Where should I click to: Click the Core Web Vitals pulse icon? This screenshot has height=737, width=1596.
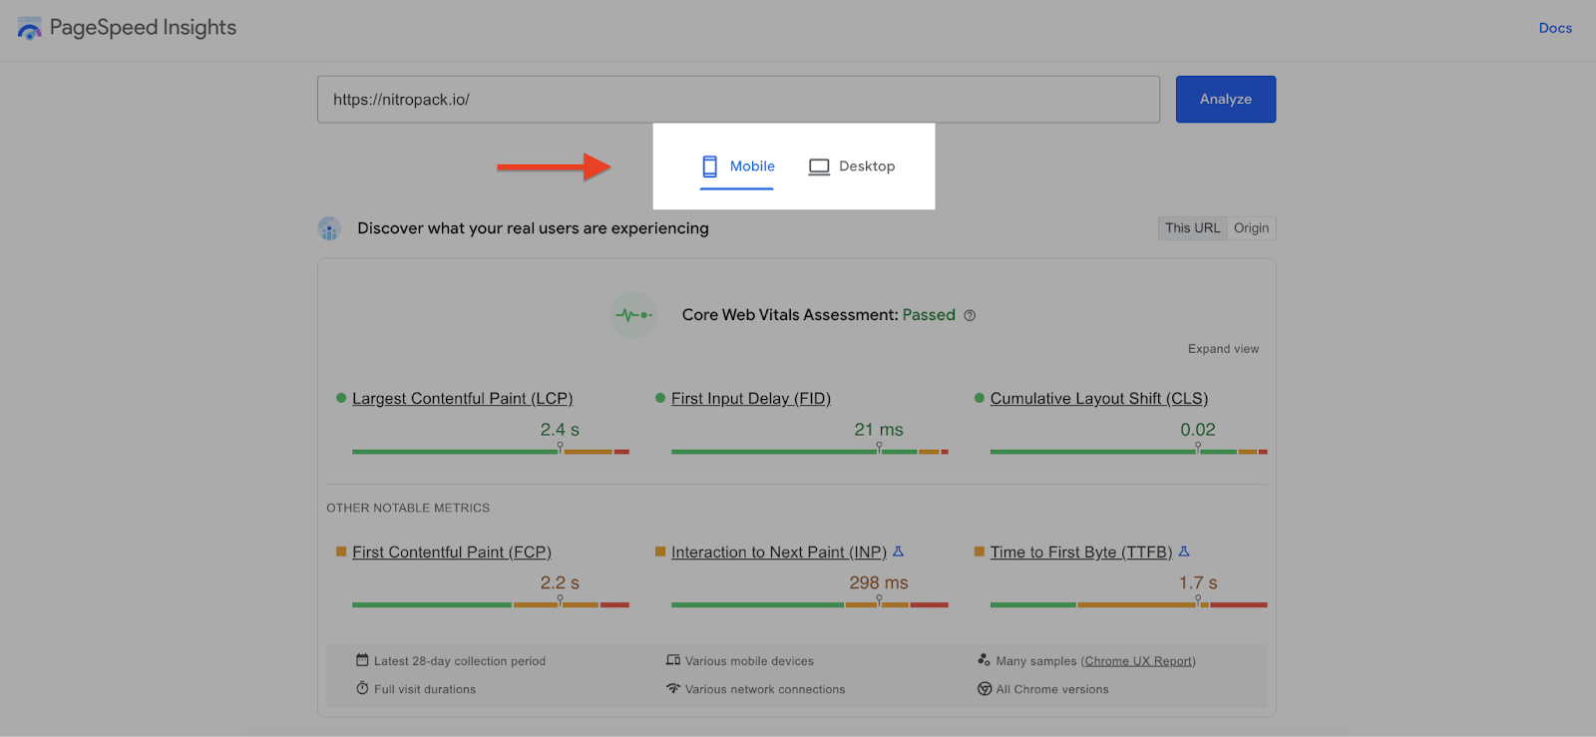pos(633,315)
